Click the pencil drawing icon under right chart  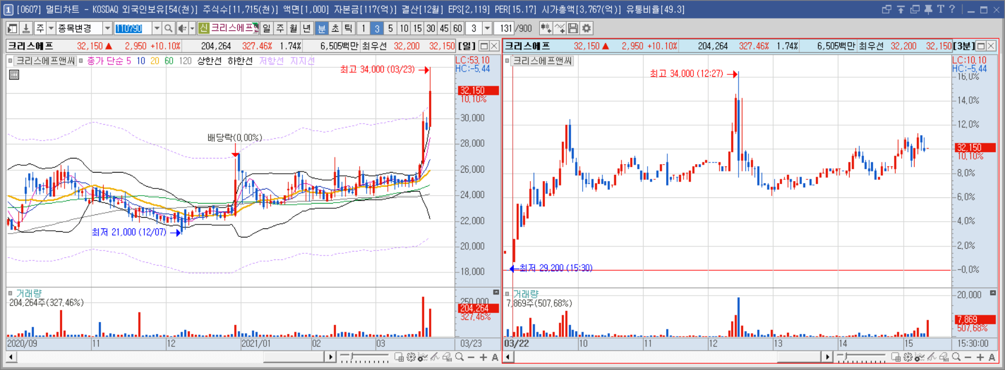932,357
